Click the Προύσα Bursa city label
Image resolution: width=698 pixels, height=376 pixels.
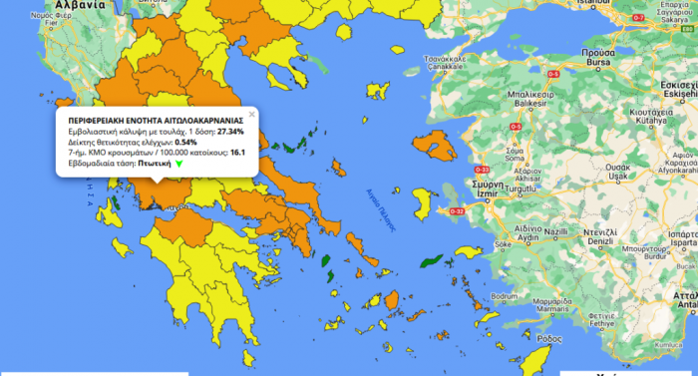(x=598, y=58)
